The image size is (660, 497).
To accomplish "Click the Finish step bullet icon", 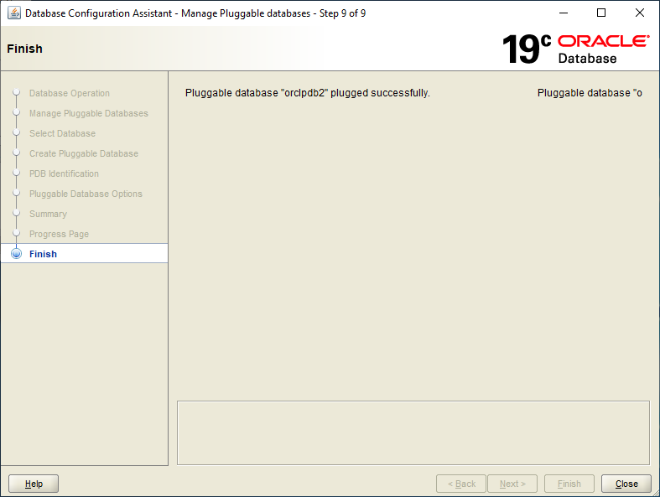I will coord(17,254).
